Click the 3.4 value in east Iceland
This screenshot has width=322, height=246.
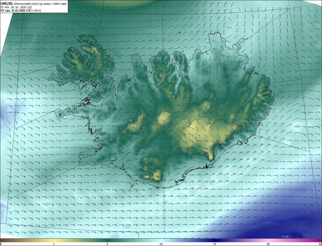point(259,95)
